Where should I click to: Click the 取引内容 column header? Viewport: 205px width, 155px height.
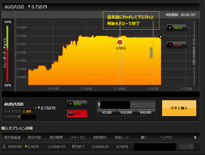click(x=34, y=137)
